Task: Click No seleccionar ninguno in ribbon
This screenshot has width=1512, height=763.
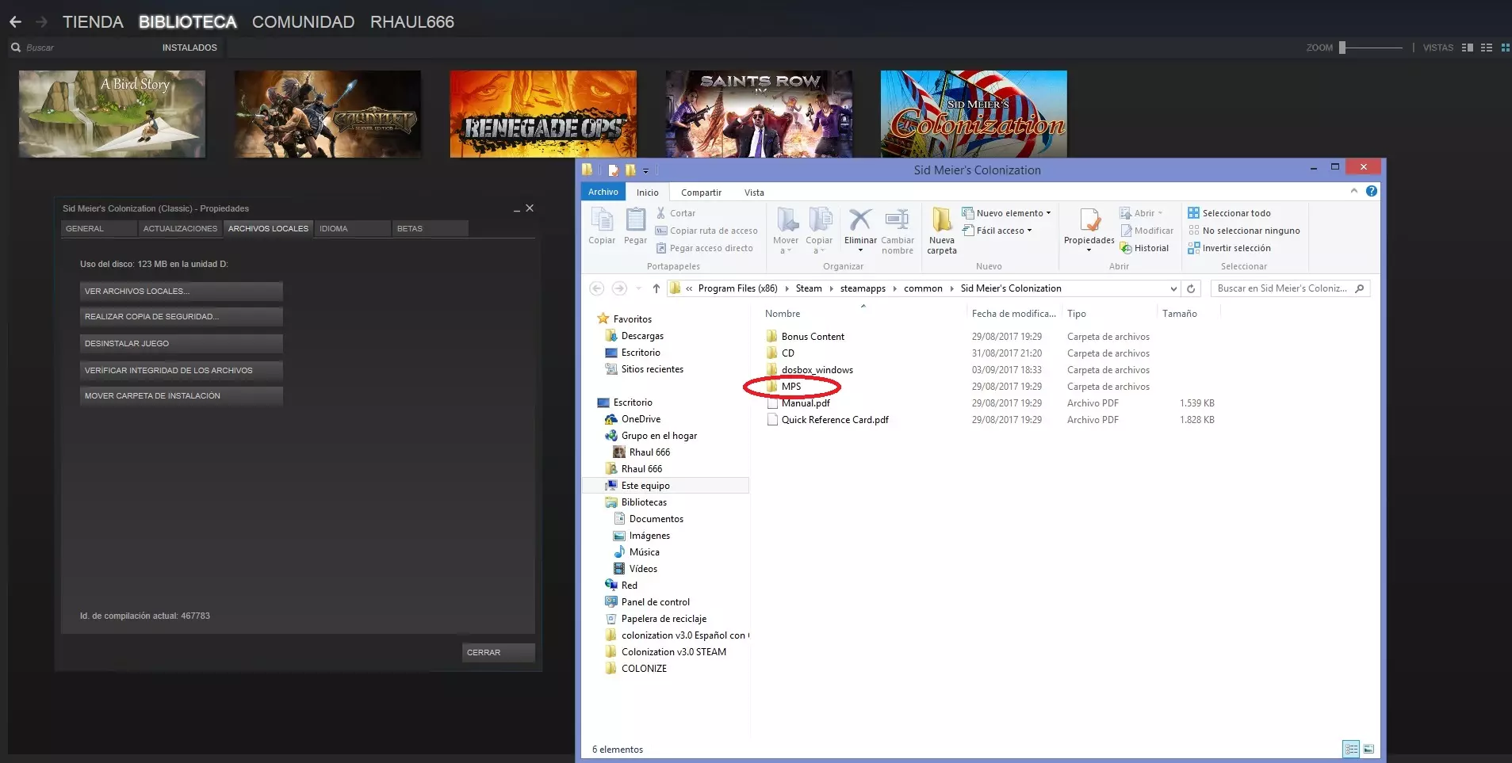Action: [x=1243, y=231]
